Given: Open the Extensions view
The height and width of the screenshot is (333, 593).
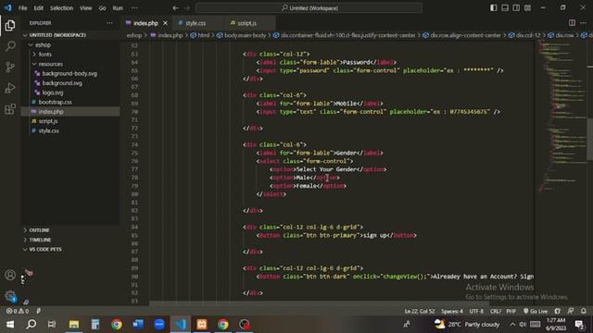Looking at the screenshot, I should pos(10,109).
